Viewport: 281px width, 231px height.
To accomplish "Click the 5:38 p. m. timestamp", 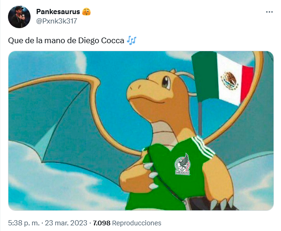I will coord(23,223).
